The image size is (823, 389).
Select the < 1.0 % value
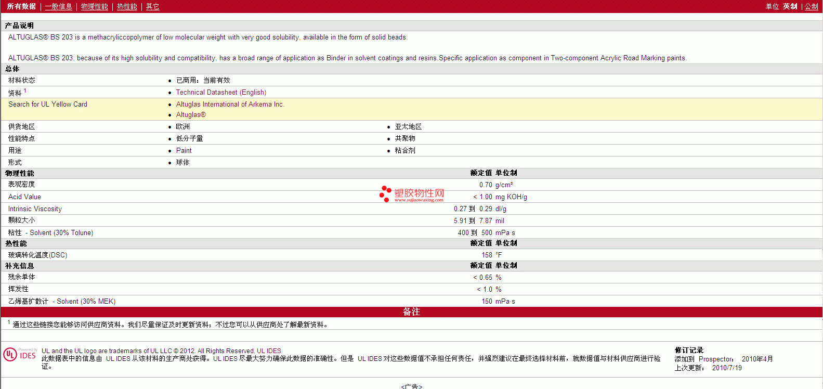coord(489,289)
